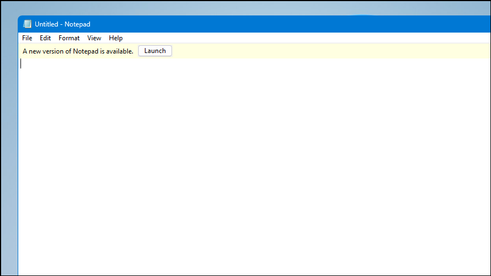Click 'A new version of Notepad is available.' text
This screenshot has height=276, width=491.
click(78, 51)
